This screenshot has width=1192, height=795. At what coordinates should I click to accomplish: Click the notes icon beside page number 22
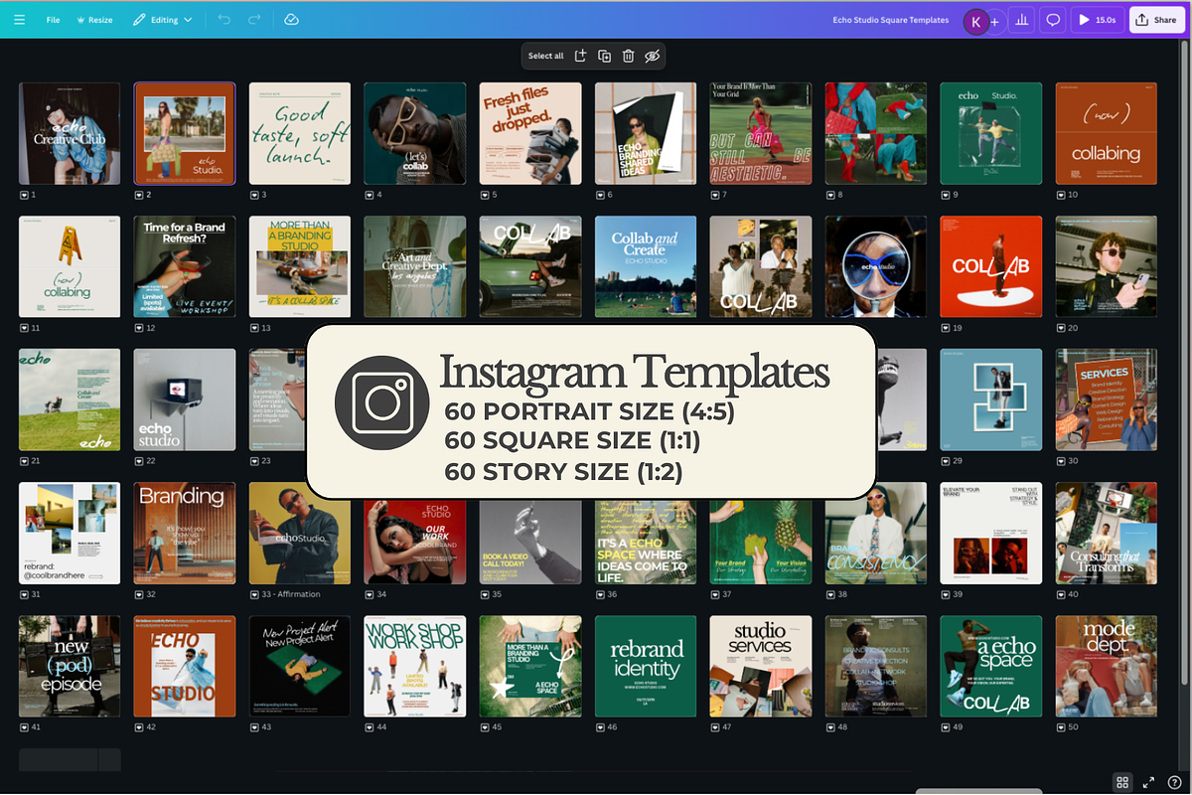[139, 461]
